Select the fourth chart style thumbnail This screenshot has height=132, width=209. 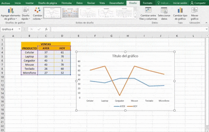pyautogui.click(x=106, y=13)
